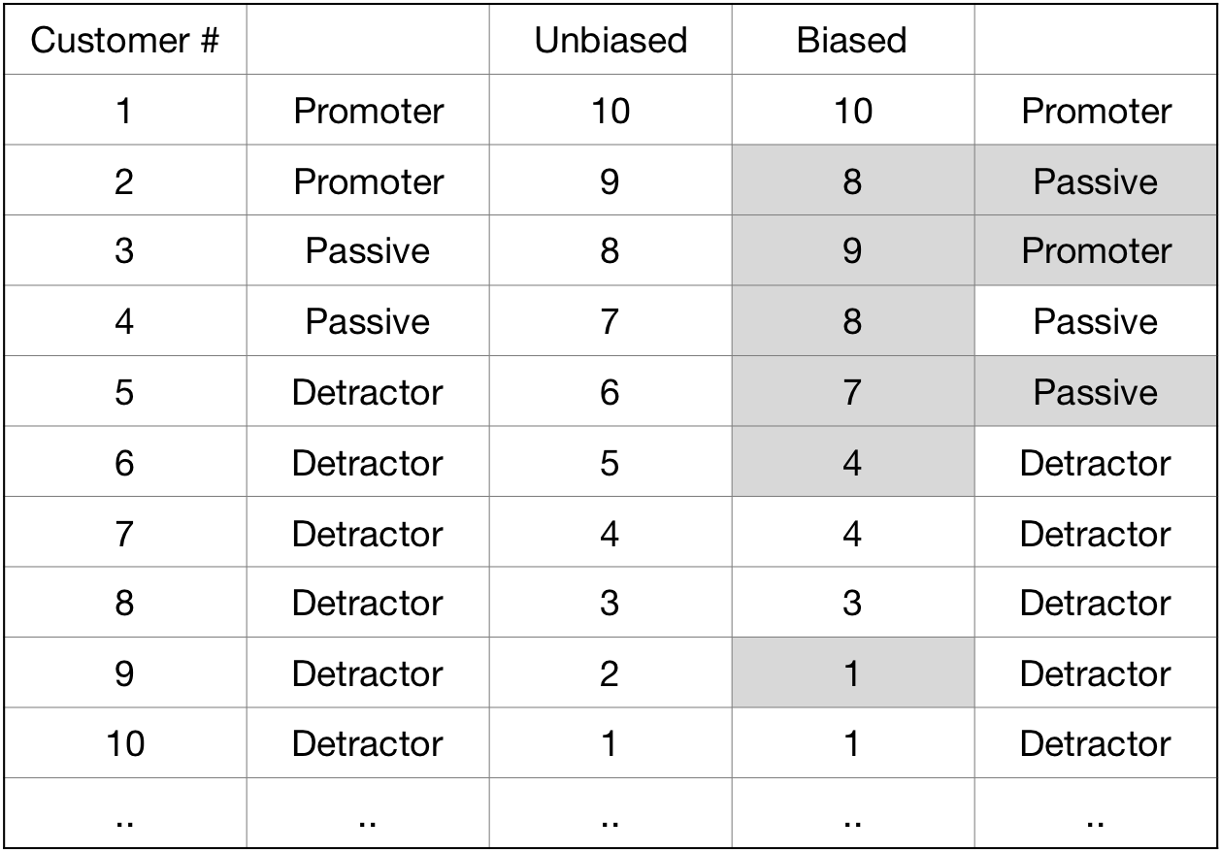This screenshot has width=1221, height=853.
Task: Select the shaded "Passive" label in customer 5's row
Action: 1095,392
